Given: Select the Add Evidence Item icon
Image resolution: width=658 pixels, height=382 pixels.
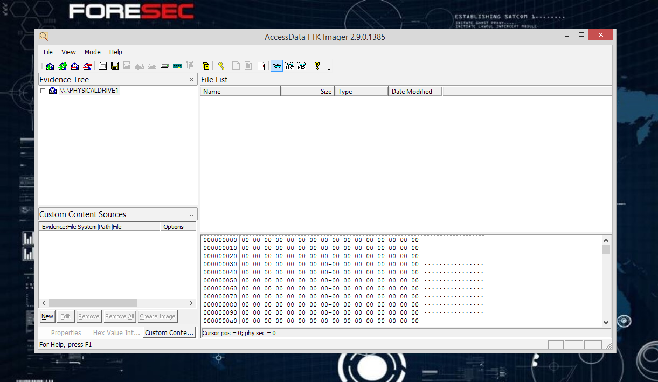Looking at the screenshot, I should point(50,66).
